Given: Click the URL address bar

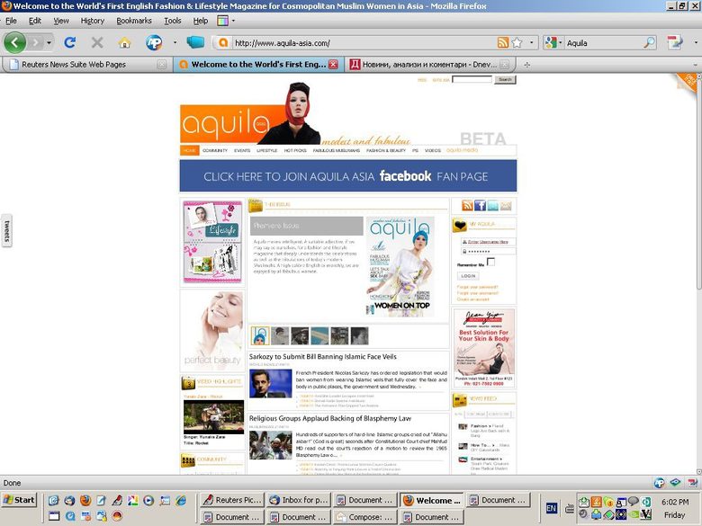Looking at the screenshot, I should tap(363, 43).
